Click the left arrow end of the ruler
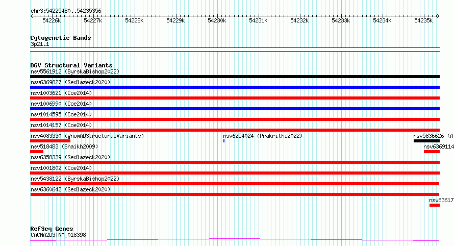 pyautogui.click(x=32, y=16)
